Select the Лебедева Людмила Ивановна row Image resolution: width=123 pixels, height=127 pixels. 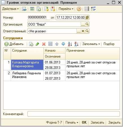click(61, 76)
